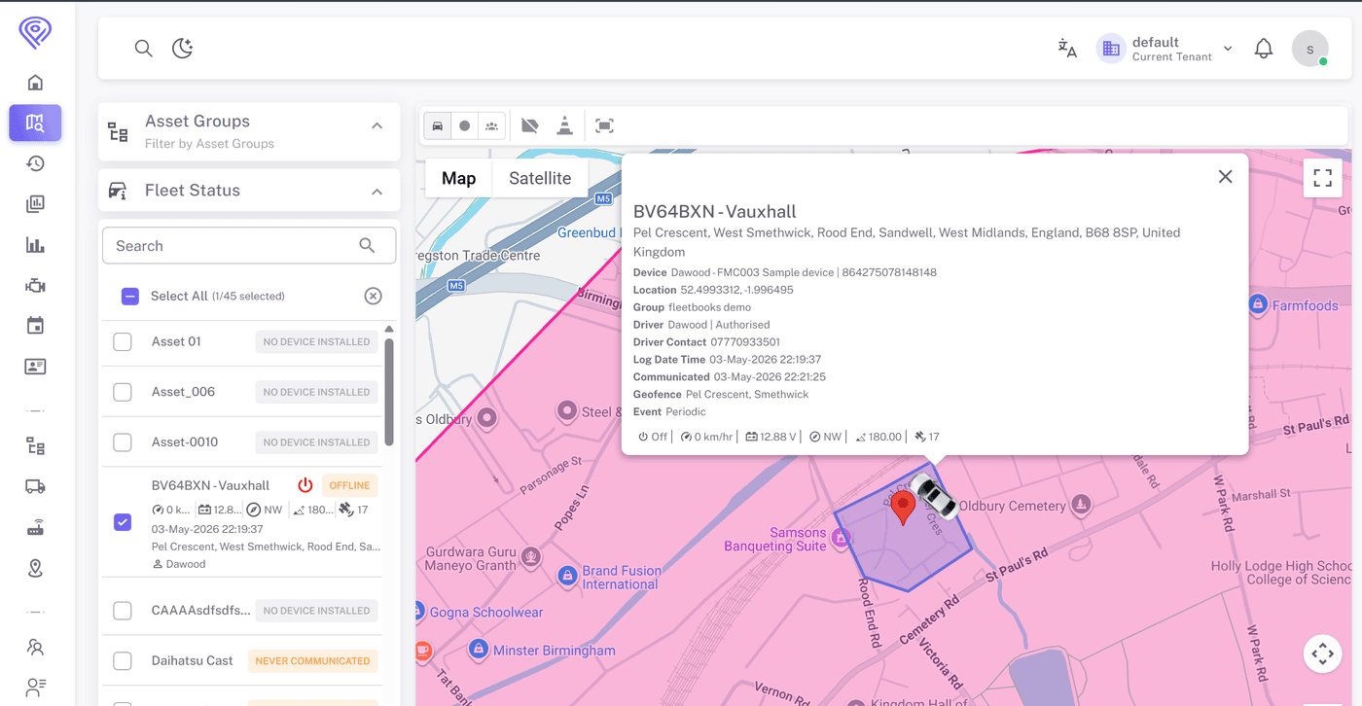Toggle dark mode moon icon
Image resolution: width=1362 pixels, height=706 pixels.
point(183,49)
